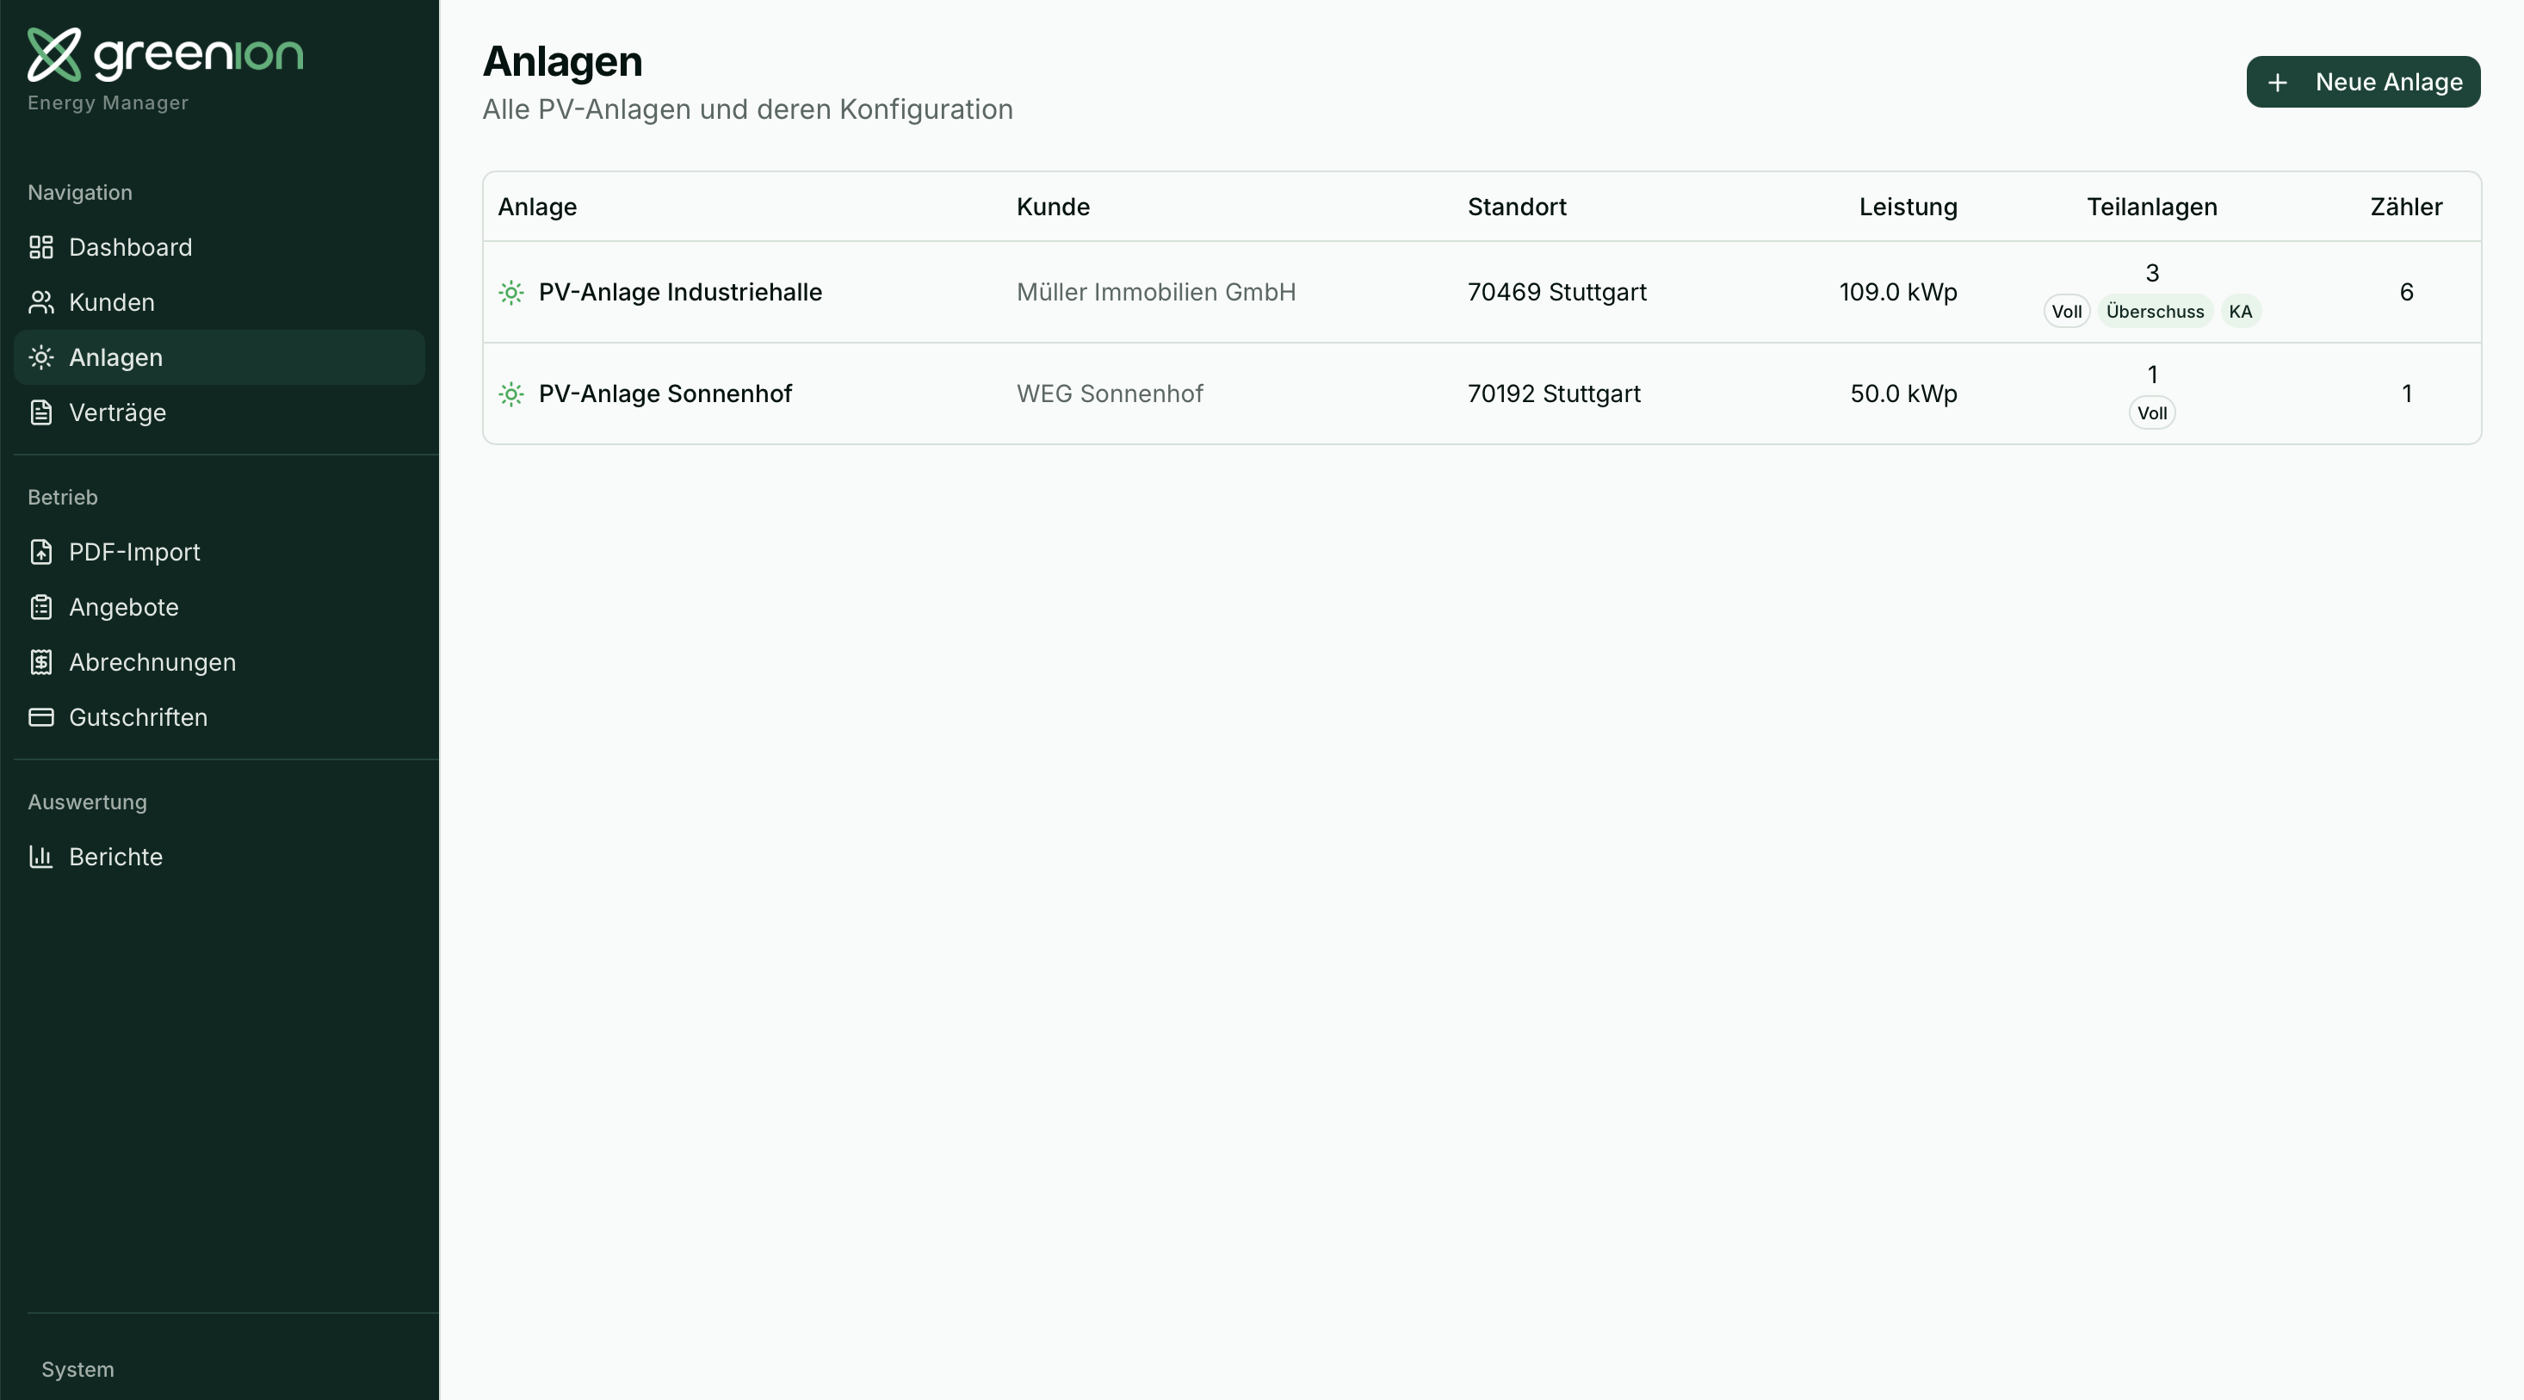Select the PV-Anlage Sonnenhof table row
Screen dimensions: 2524x1400
pos(1274,393)
